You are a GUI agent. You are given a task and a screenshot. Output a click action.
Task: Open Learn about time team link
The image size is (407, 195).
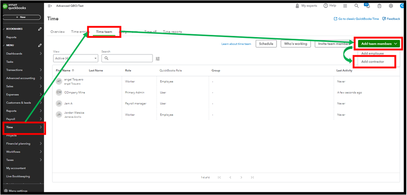236,44
